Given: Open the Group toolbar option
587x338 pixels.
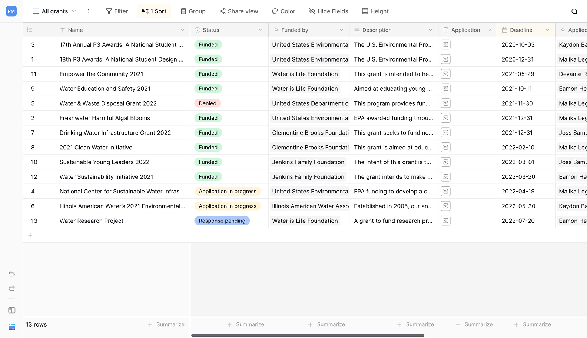Looking at the screenshot, I should coord(193,11).
